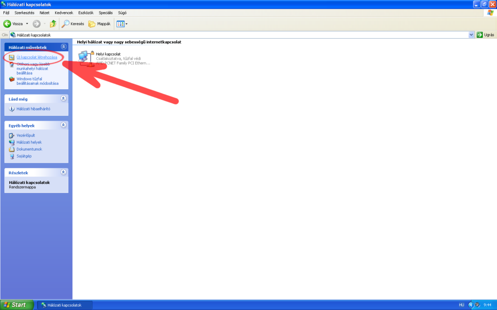497x310 pixels.
Task: Expand the address bar dropdown arrow
Action: click(x=471, y=35)
